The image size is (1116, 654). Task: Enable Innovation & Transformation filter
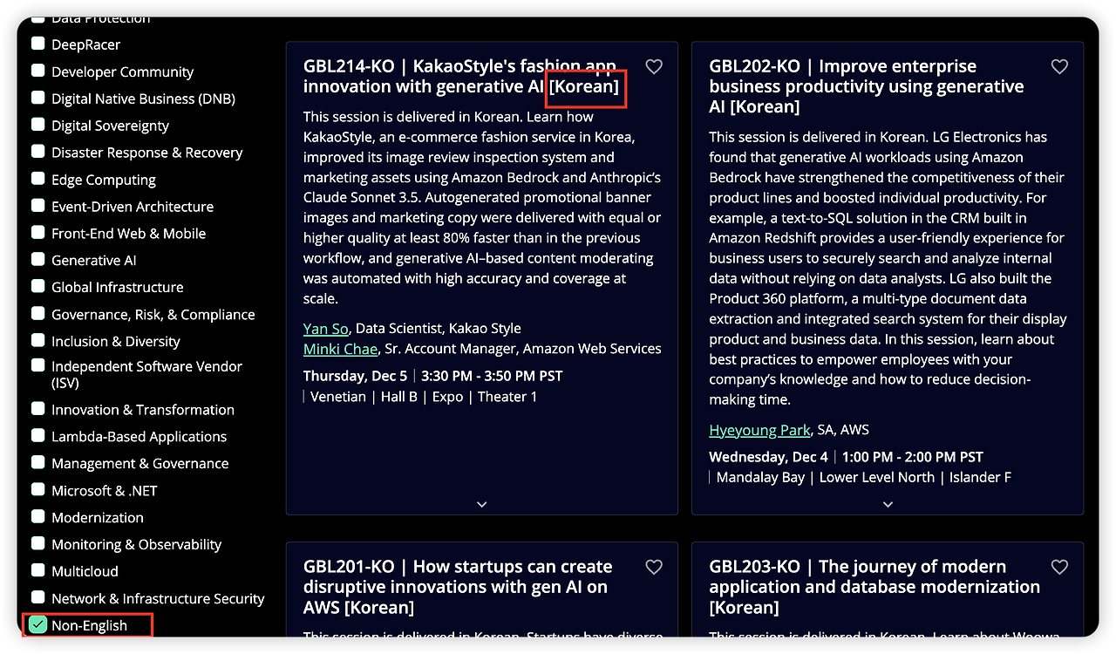(x=38, y=409)
